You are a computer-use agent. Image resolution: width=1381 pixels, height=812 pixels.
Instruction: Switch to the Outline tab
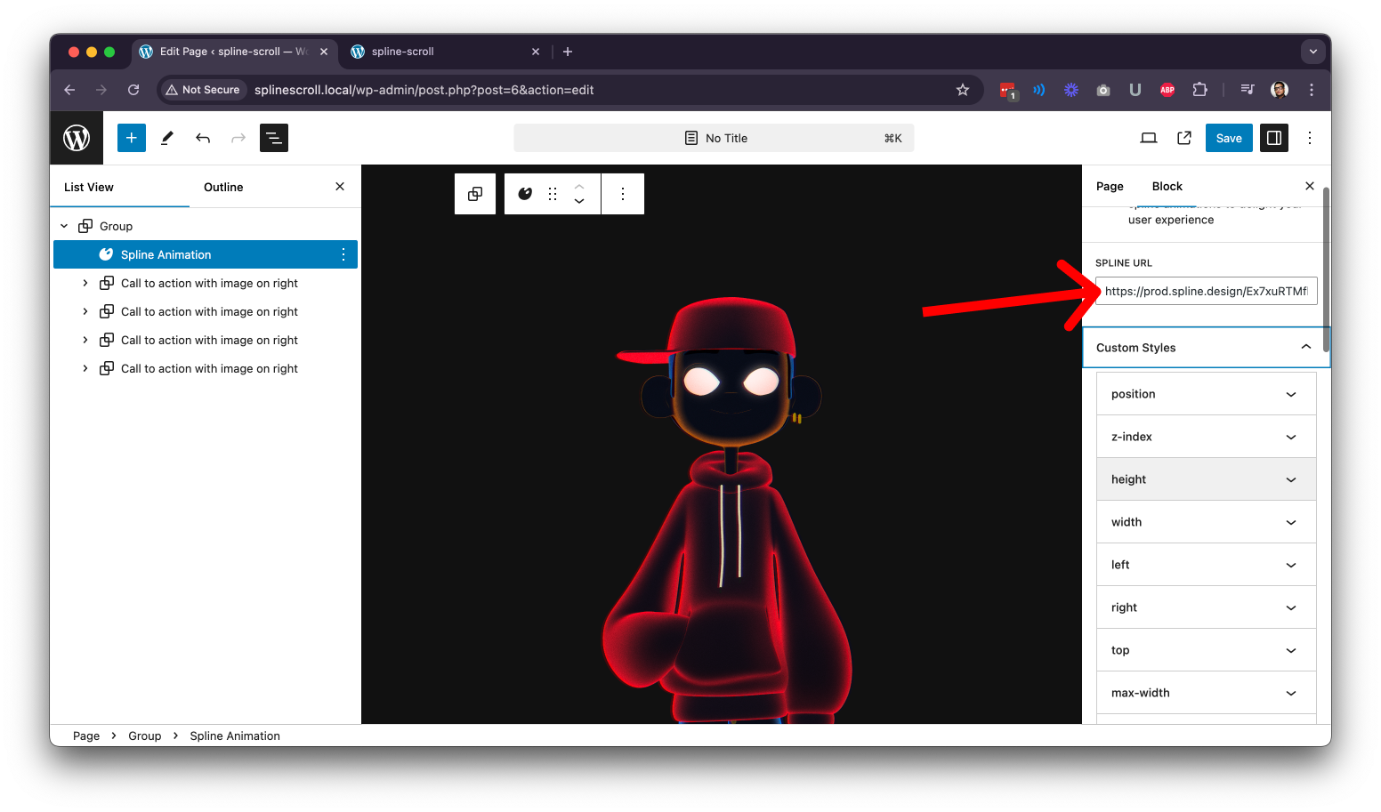tap(223, 187)
